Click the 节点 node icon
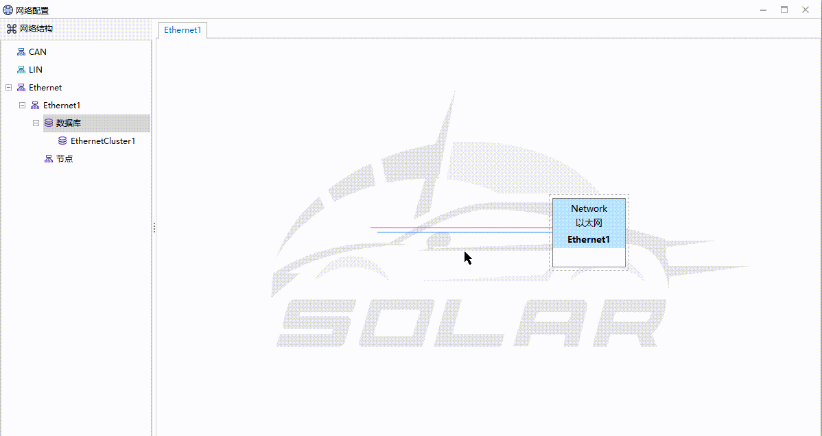The width and height of the screenshot is (822, 436). pos(49,159)
